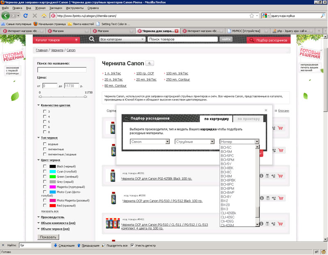Open thumbnail of 4-color ink kit
Image resolution: width=328 pixels, height=255 pixels.
(x=112, y=223)
